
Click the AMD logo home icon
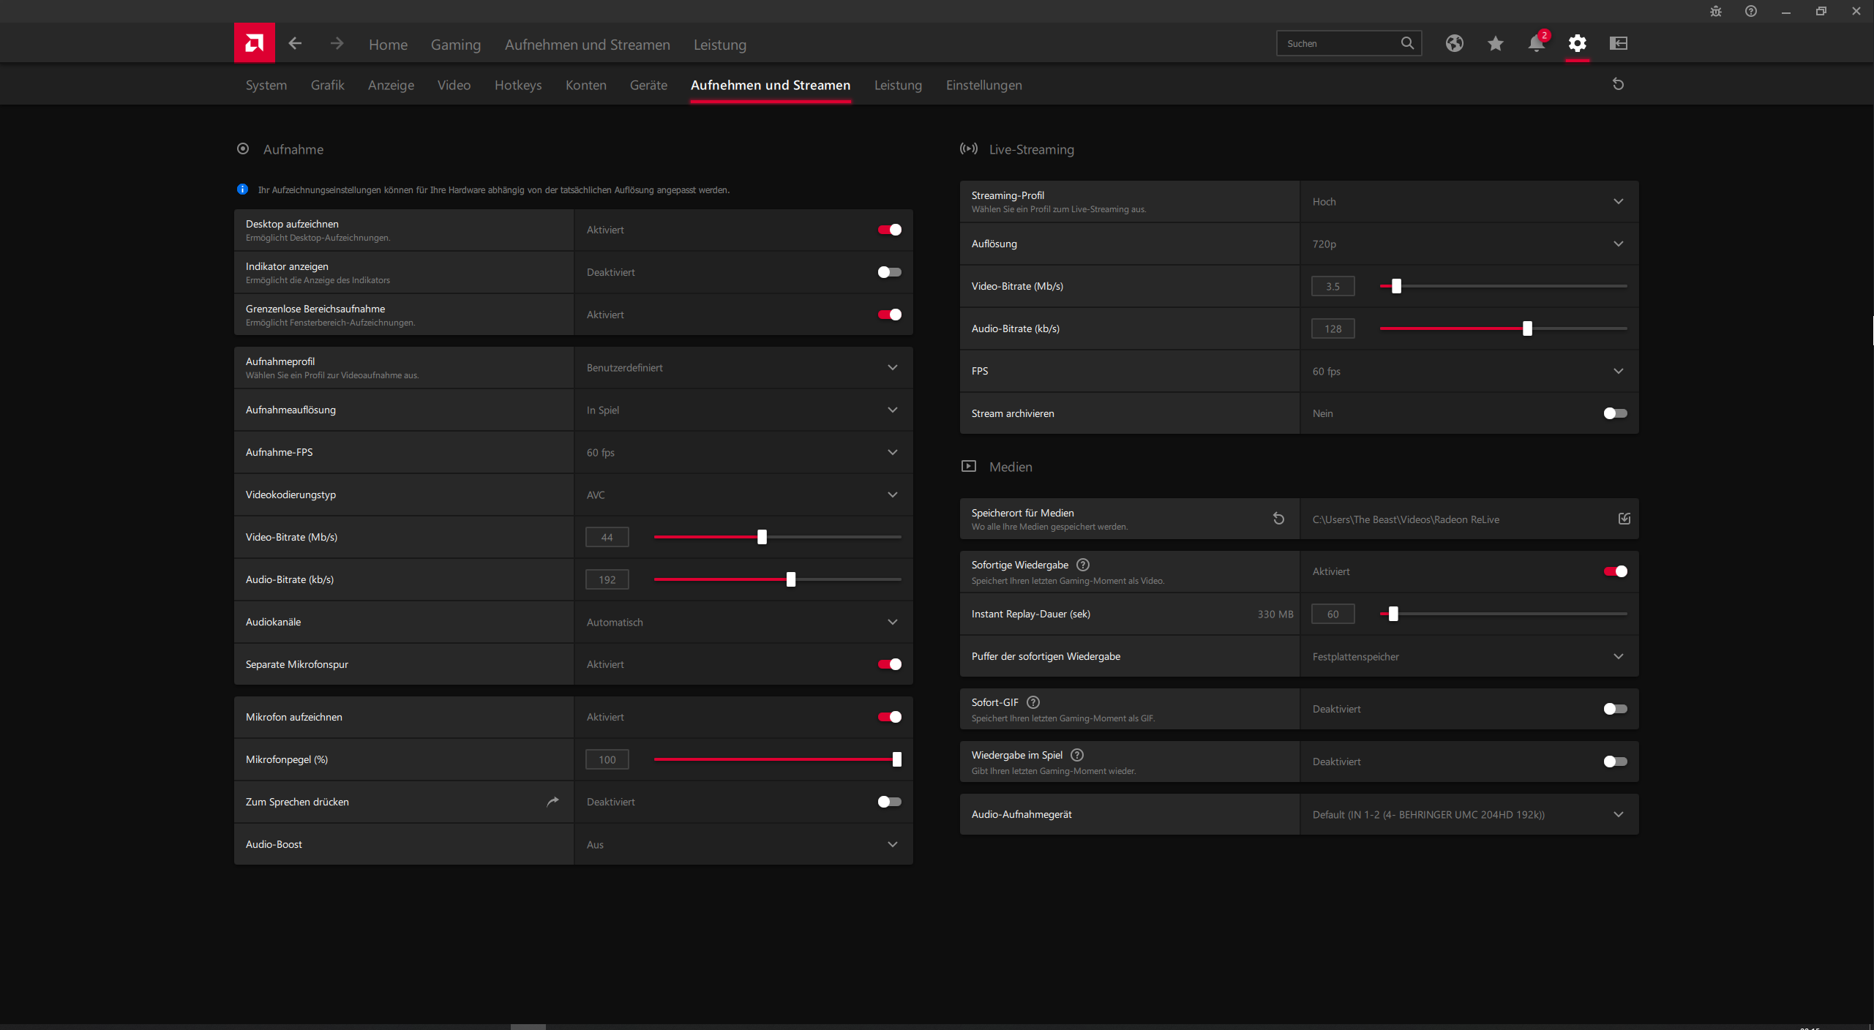pos(254,43)
